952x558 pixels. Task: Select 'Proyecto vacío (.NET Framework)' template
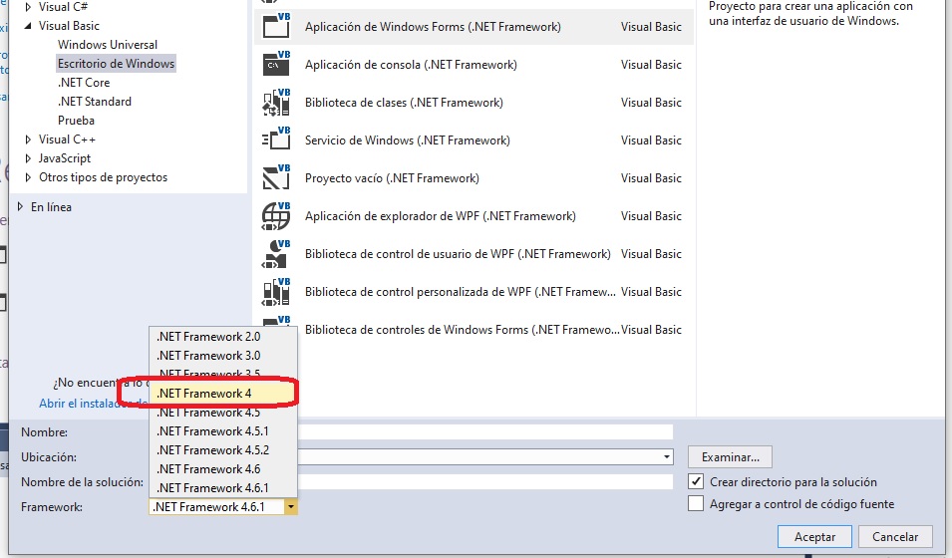[x=474, y=178]
